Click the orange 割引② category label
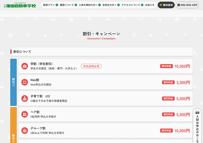 pos(13,125)
